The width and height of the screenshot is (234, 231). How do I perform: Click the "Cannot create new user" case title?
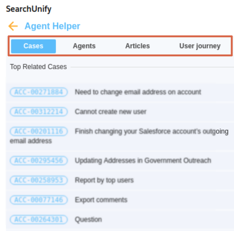pyautogui.click(x=111, y=112)
